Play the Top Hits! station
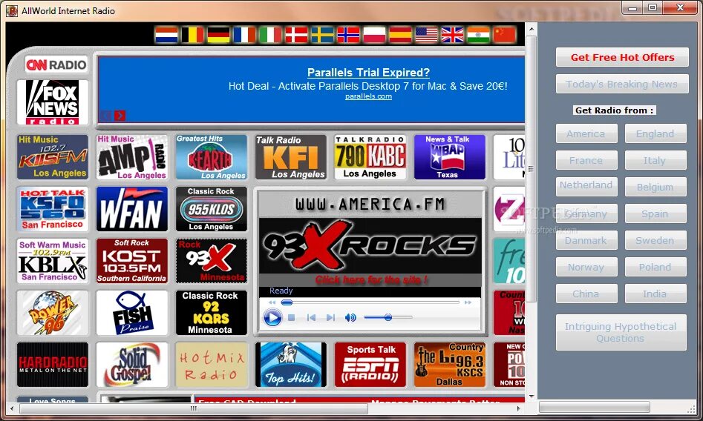 [291, 365]
